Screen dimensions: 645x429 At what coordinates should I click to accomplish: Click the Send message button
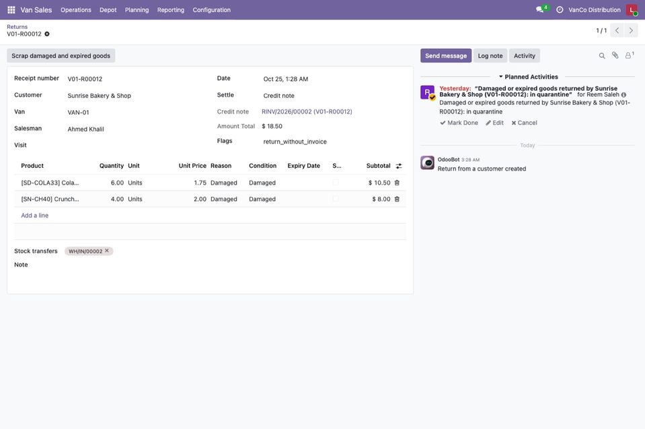tap(446, 56)
